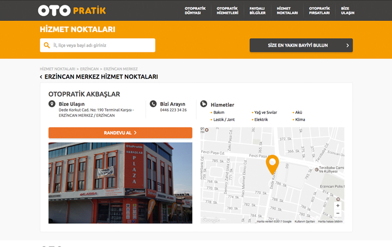Screen dimensions: 392x247
Task: Click the Yağ ve Sıvılar service item
Action: [266, 113]
